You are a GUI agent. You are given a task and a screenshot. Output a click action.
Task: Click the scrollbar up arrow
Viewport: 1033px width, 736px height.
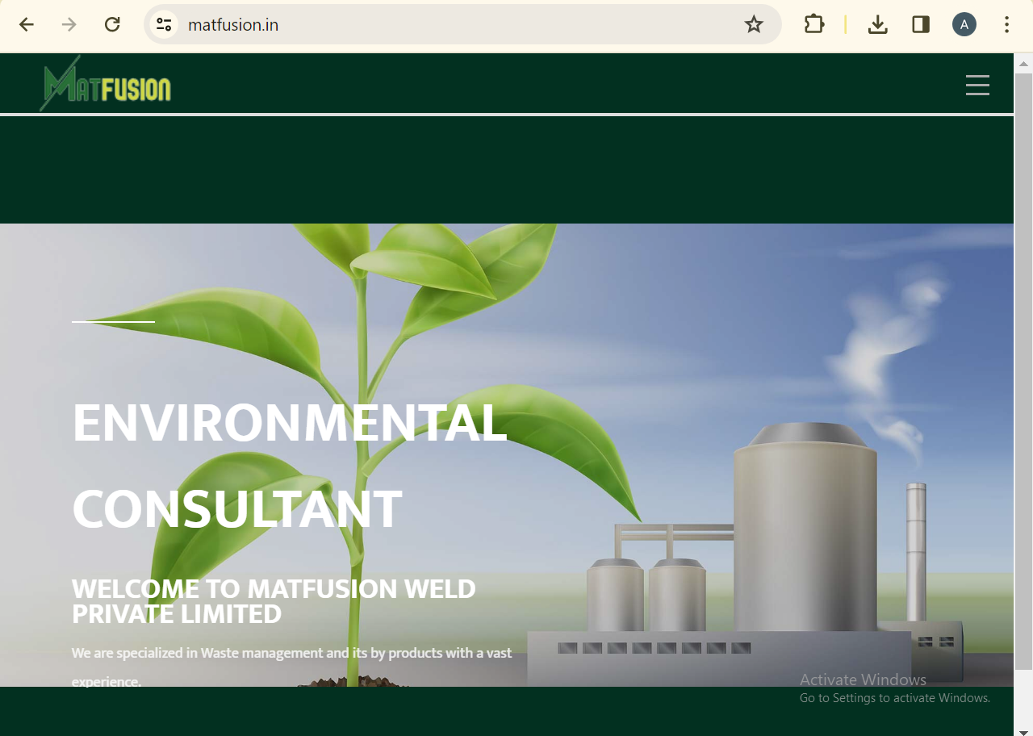[1023, 63]
